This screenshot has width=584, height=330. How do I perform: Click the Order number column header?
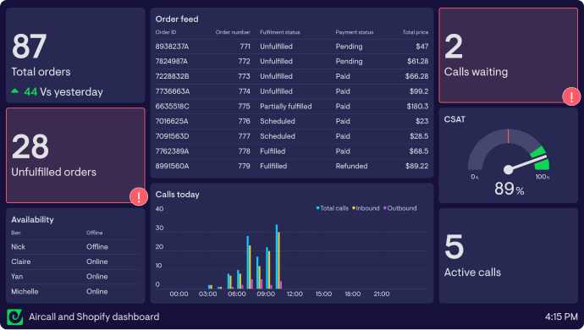coord(233,32)
